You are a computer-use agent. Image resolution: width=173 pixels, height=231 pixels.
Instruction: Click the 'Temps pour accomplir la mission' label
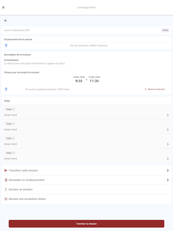22,72
